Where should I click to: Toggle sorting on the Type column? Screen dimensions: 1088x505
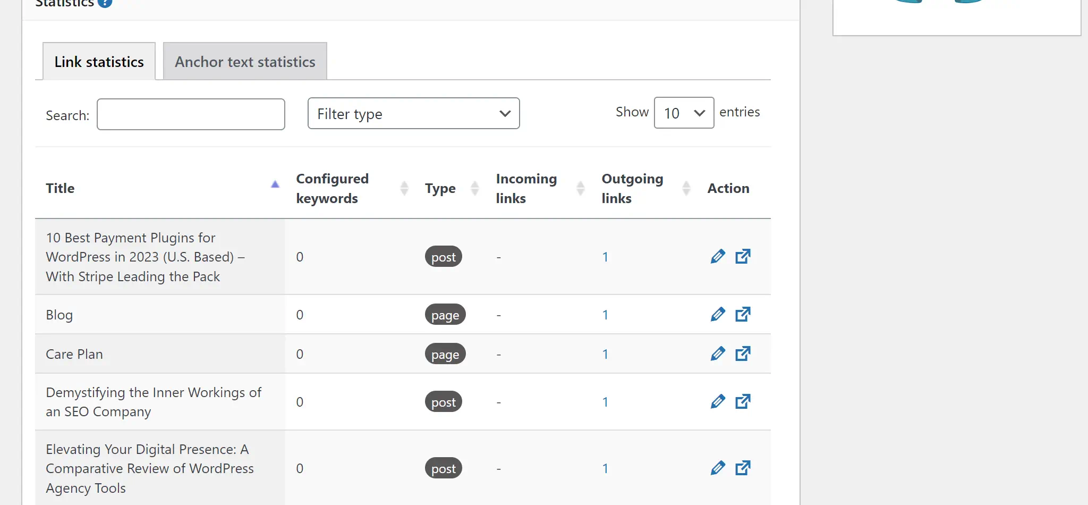[x=474, y=188]
